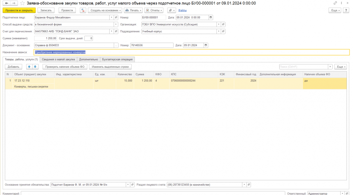Expand Ответственный dropdown list
Screen dimensions: 353x195
tap(342, 193)
